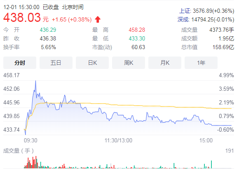Click the red up-arrow price indicator
Image resolution: width=239 pixels, height=170 pixels.
(98, 19)
